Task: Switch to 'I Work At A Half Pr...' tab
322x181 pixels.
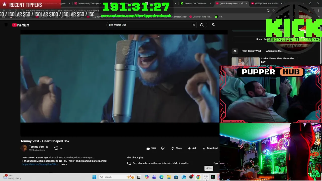Action: (x=267, y=4)
